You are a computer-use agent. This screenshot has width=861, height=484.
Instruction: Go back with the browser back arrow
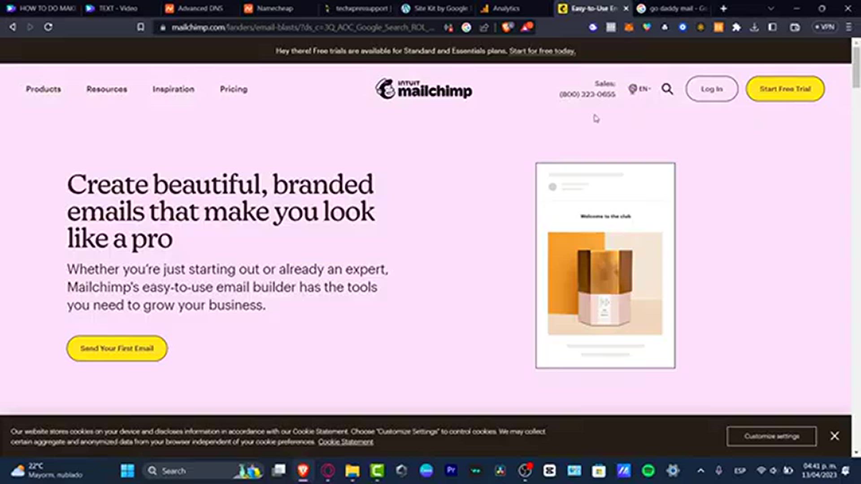coord(13,27)
